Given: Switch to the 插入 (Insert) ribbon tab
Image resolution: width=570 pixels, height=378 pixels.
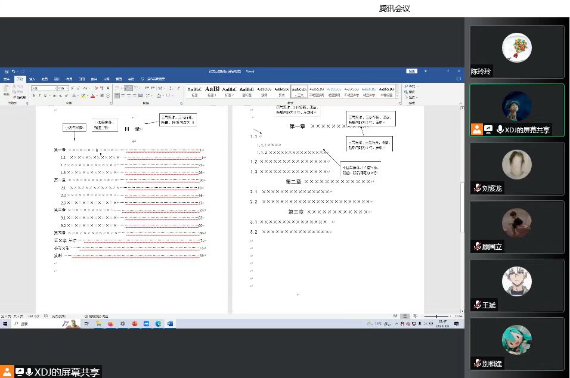Looking at the screenshot, I should [32, 79].
